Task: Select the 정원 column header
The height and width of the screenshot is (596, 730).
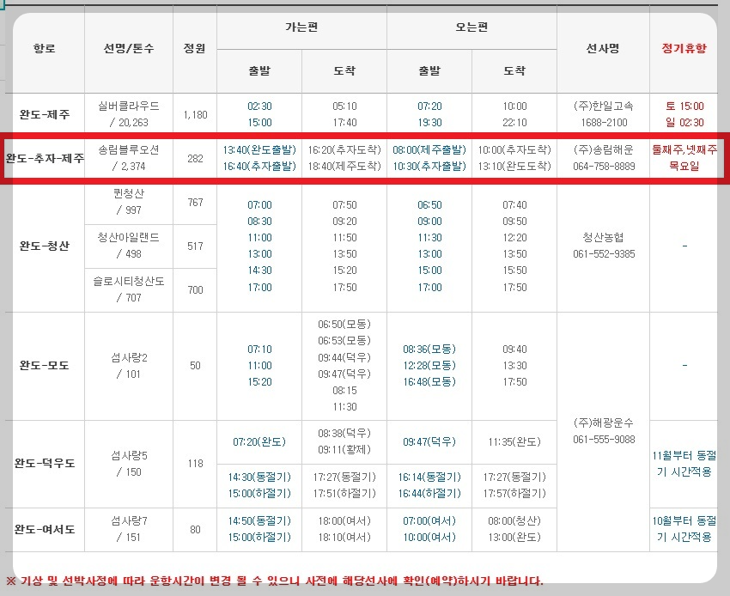Action: tap(195, 48)
